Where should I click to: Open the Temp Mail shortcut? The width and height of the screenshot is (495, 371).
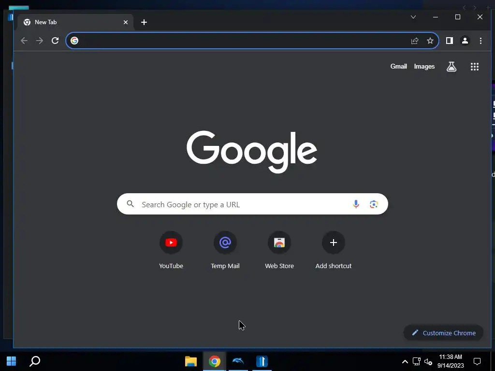[225, 251]
